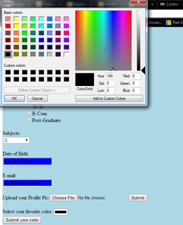Viewport: 183px width, 225px height.
Task: Click Add to Custom Colors button
Action: pyautogui.click(x=109, y=98)
